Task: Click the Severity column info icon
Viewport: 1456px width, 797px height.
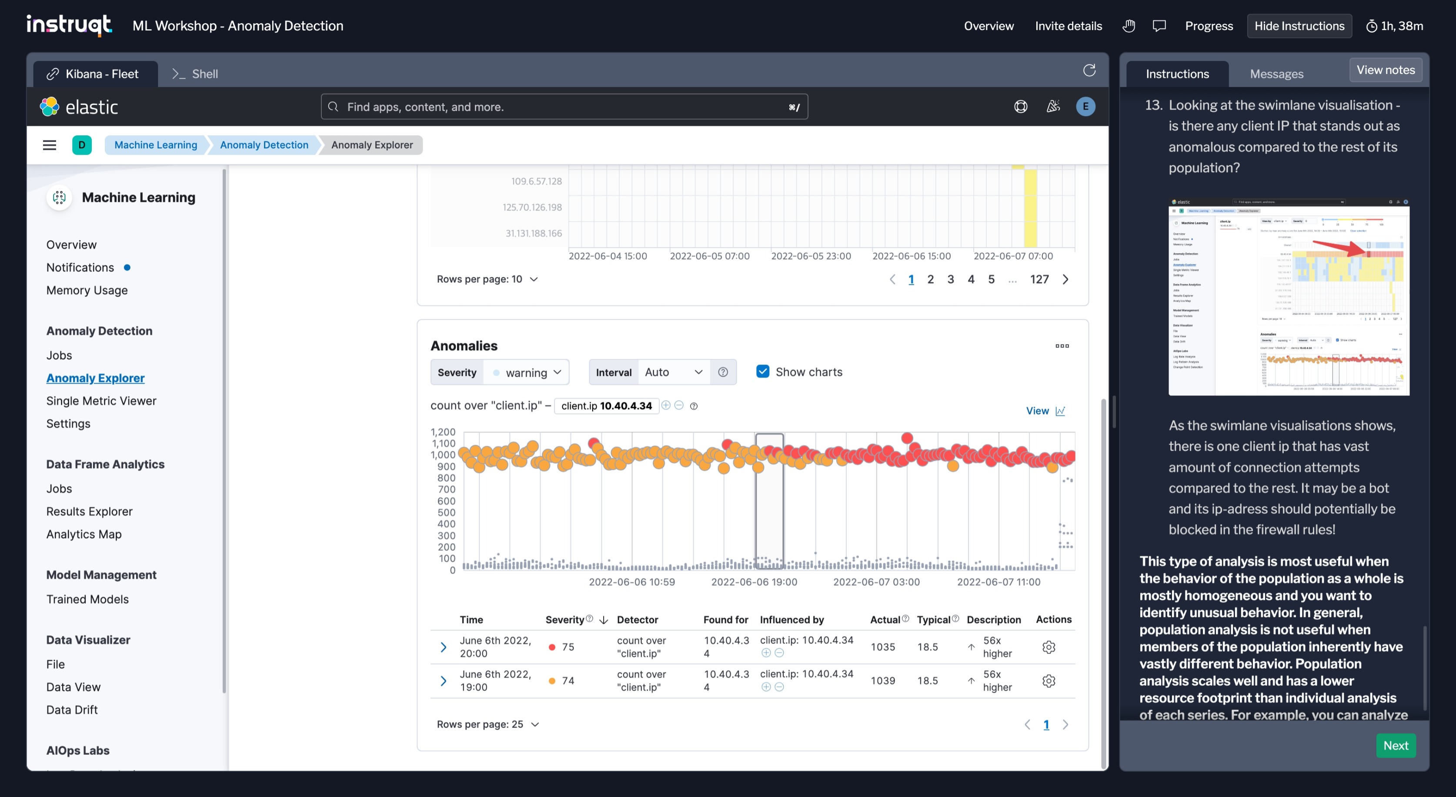Action: pos(590,619)
